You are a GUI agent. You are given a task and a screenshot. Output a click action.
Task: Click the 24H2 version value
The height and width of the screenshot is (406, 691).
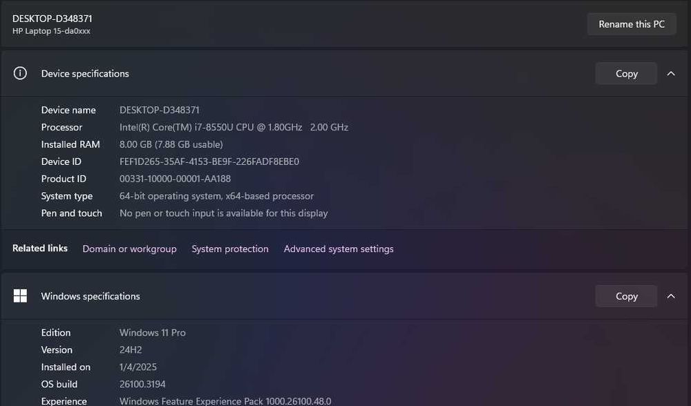click(x=131, y=349)
